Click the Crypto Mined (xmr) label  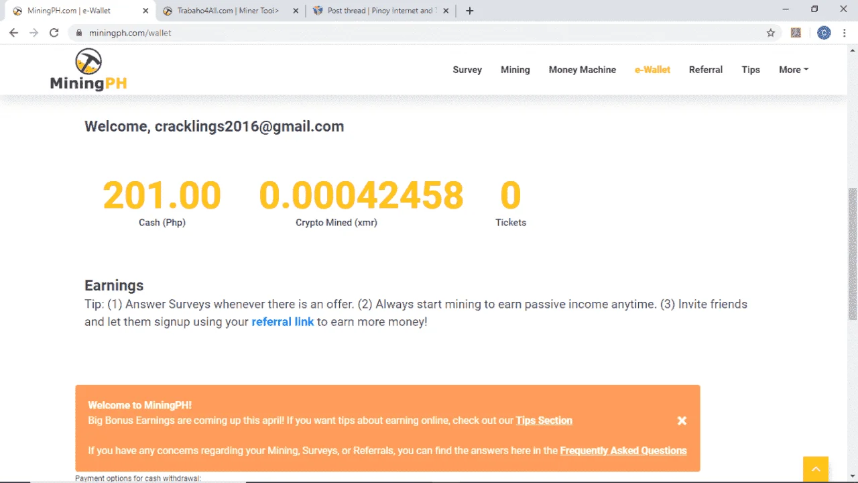click(x=336, y=223)
